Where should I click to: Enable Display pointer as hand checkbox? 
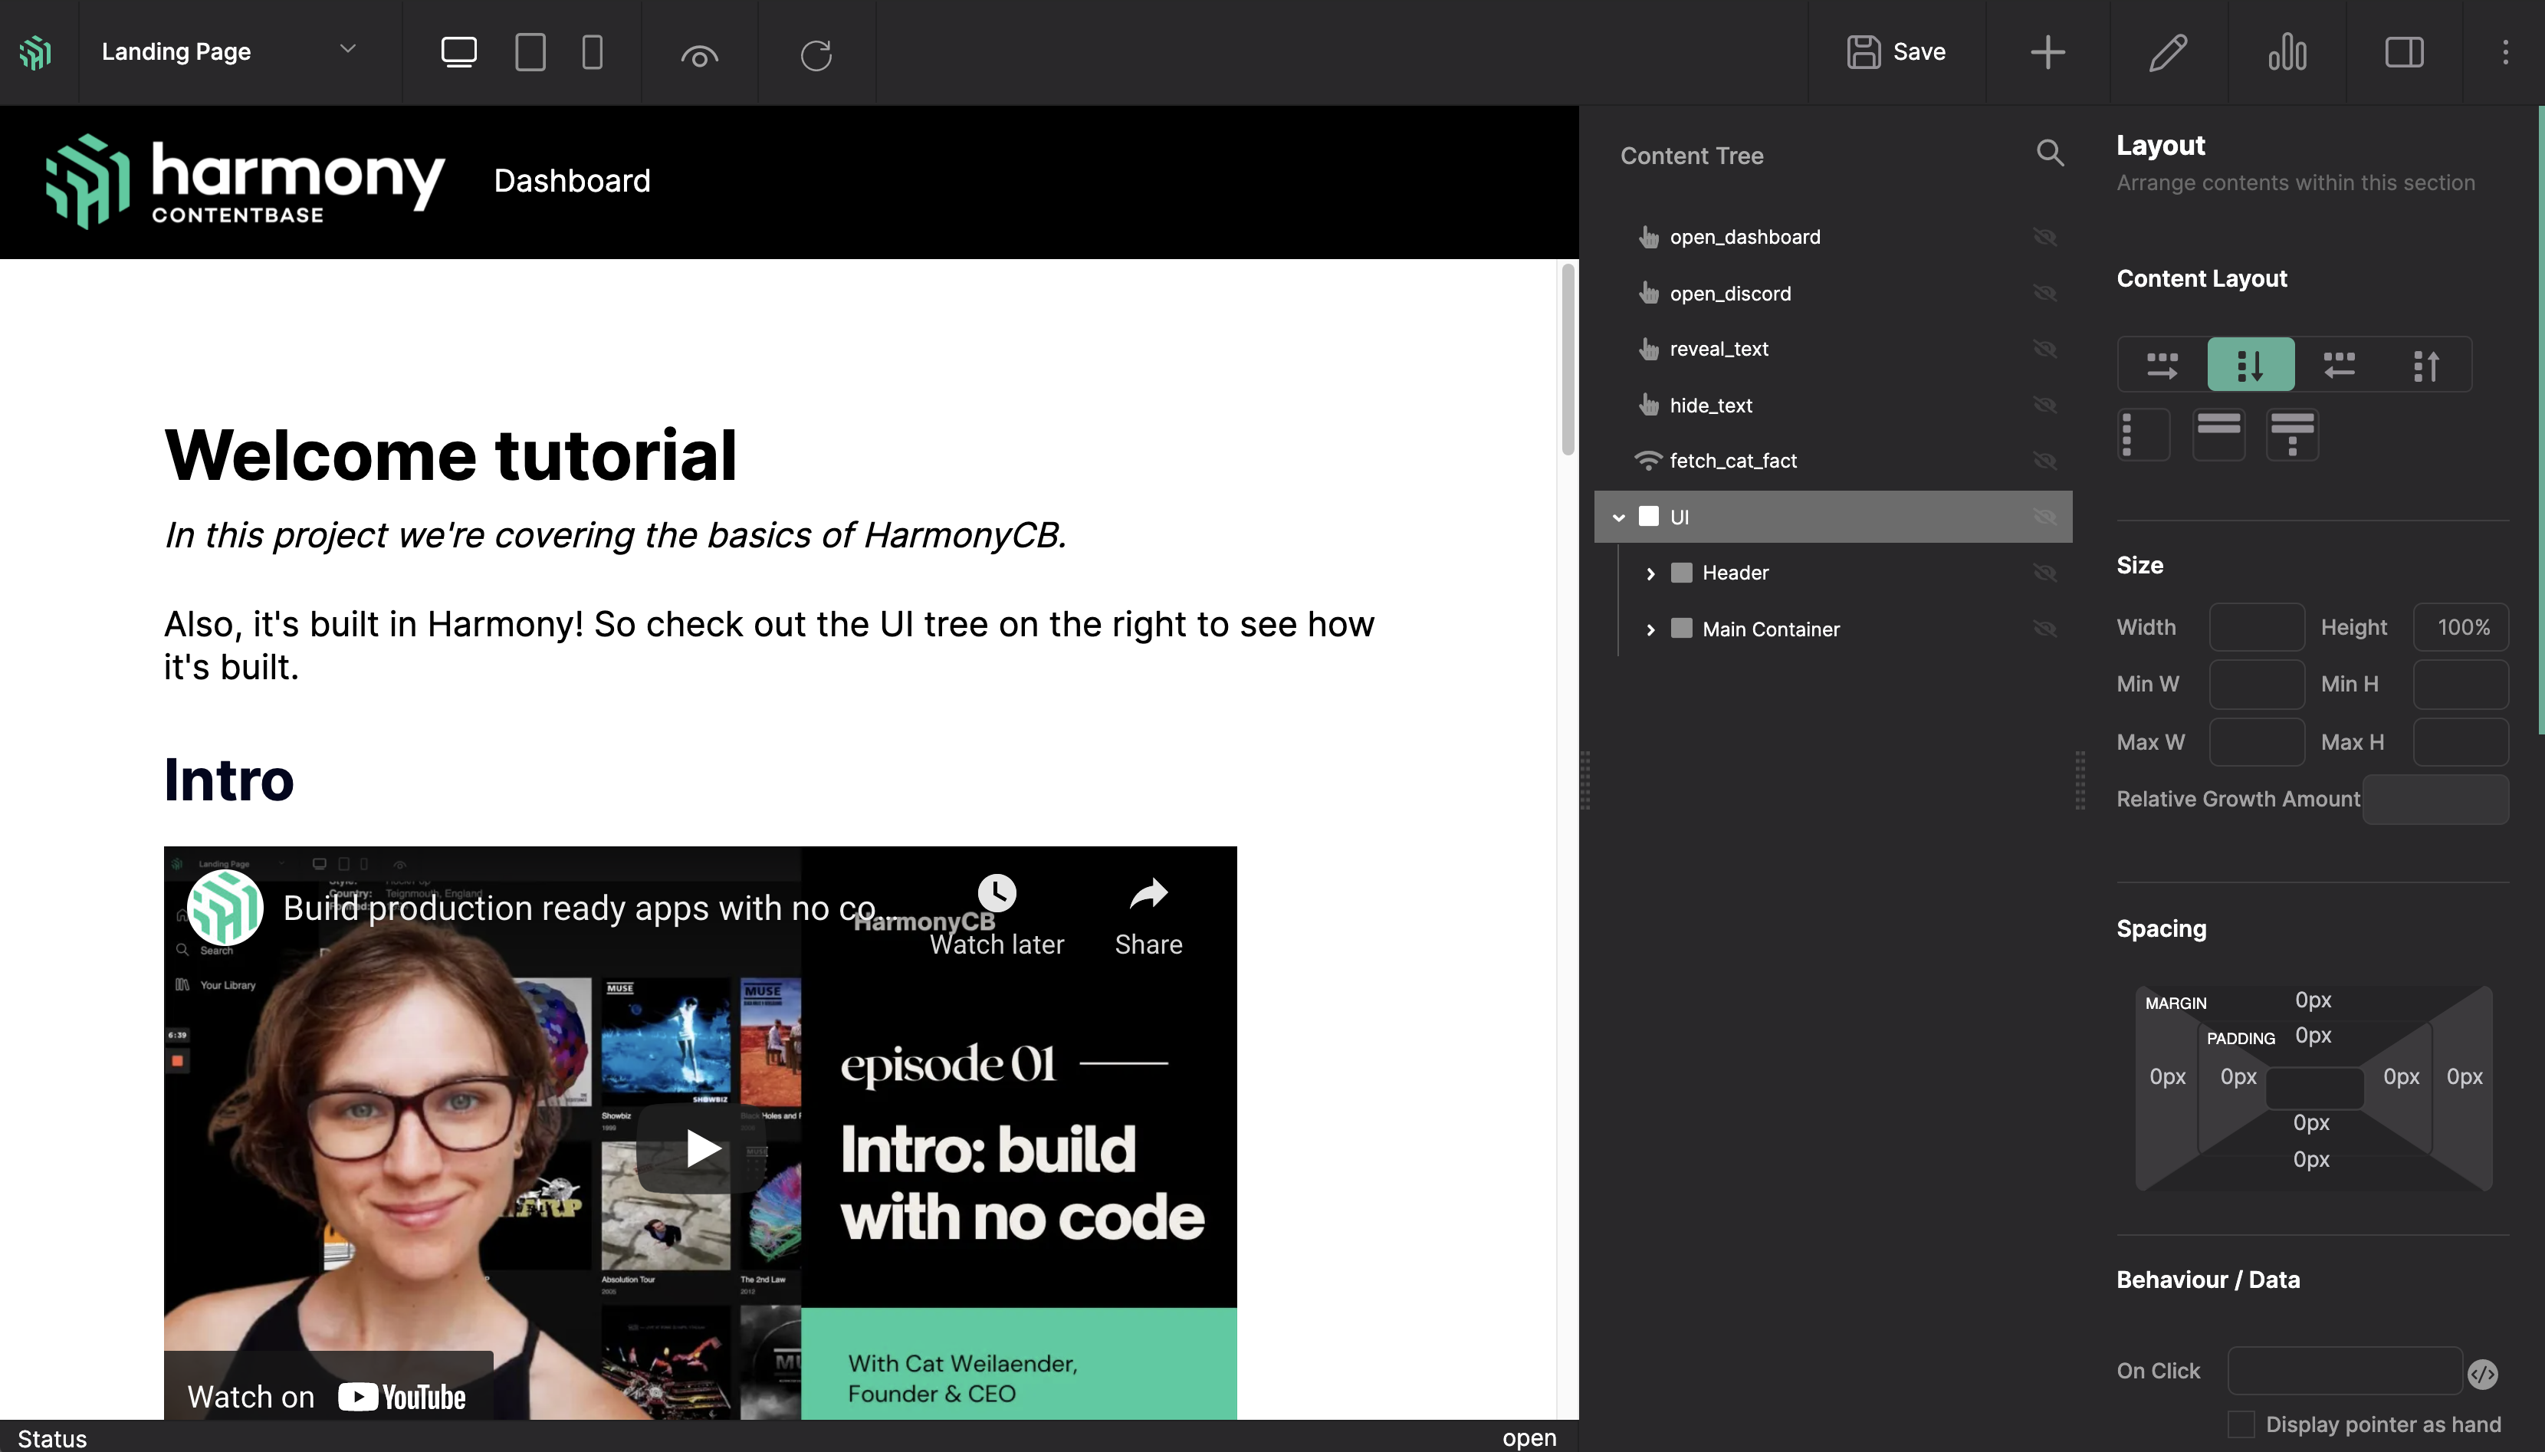tap(2241, 1424)
